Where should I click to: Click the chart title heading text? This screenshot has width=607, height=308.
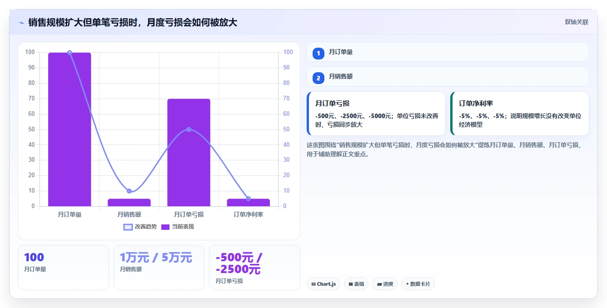[x=133, y=22]
